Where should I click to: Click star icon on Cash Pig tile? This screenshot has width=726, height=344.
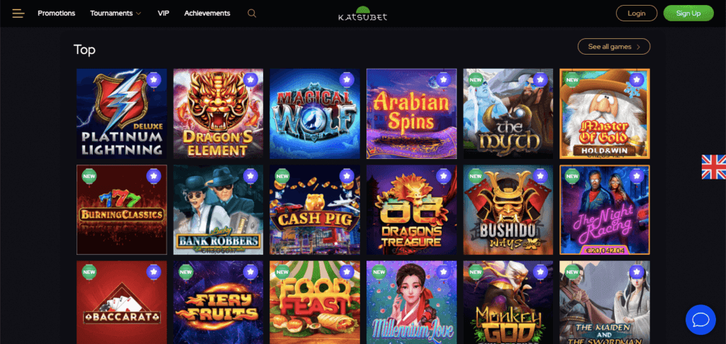pos(347,176)
